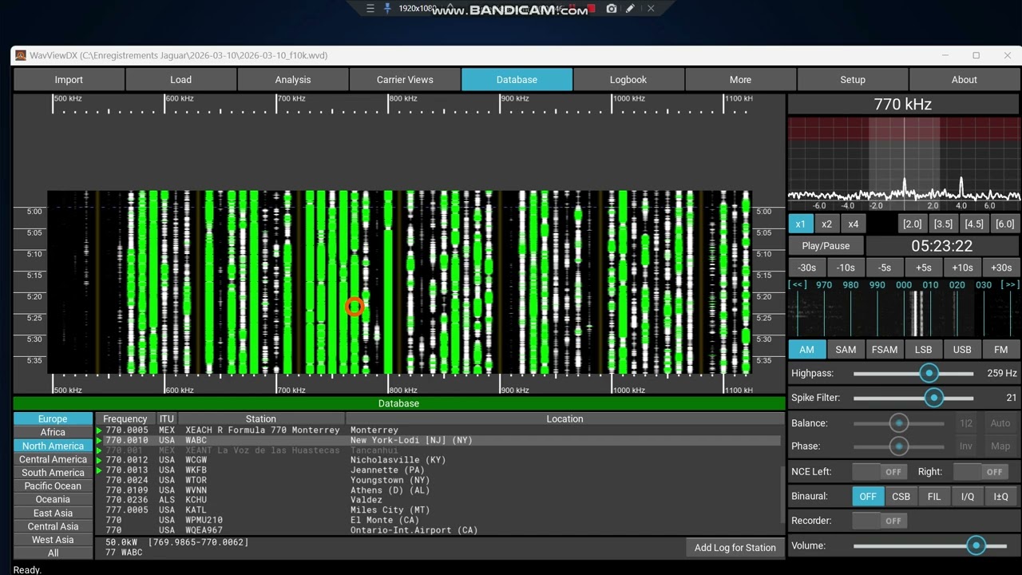Click the Balance slider handle

899,423
